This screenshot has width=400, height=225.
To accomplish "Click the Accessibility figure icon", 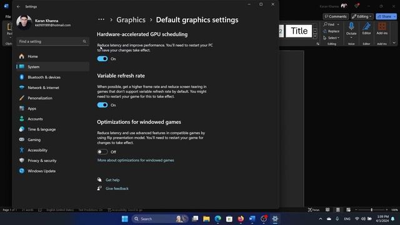I will 22,150.
